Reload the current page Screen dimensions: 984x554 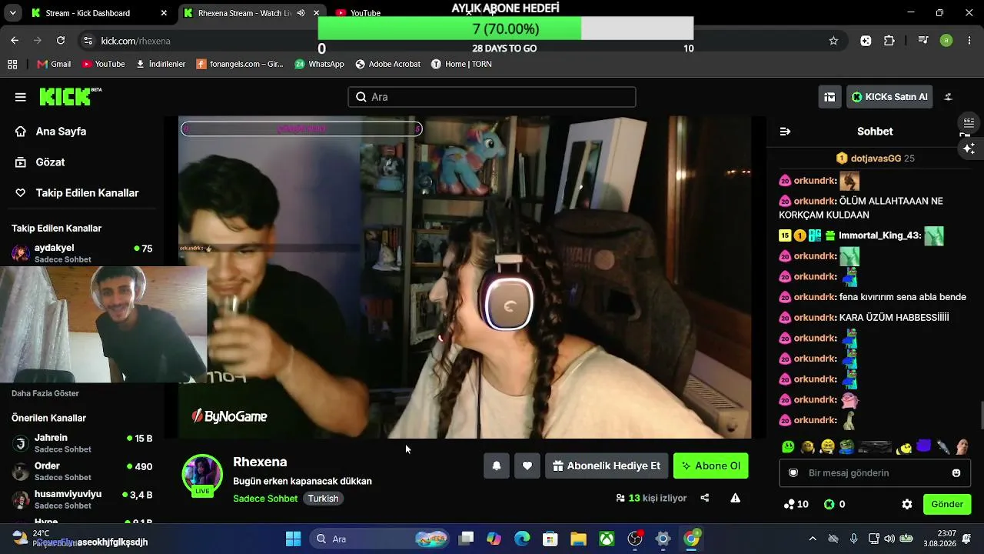[x=61, y=41]
